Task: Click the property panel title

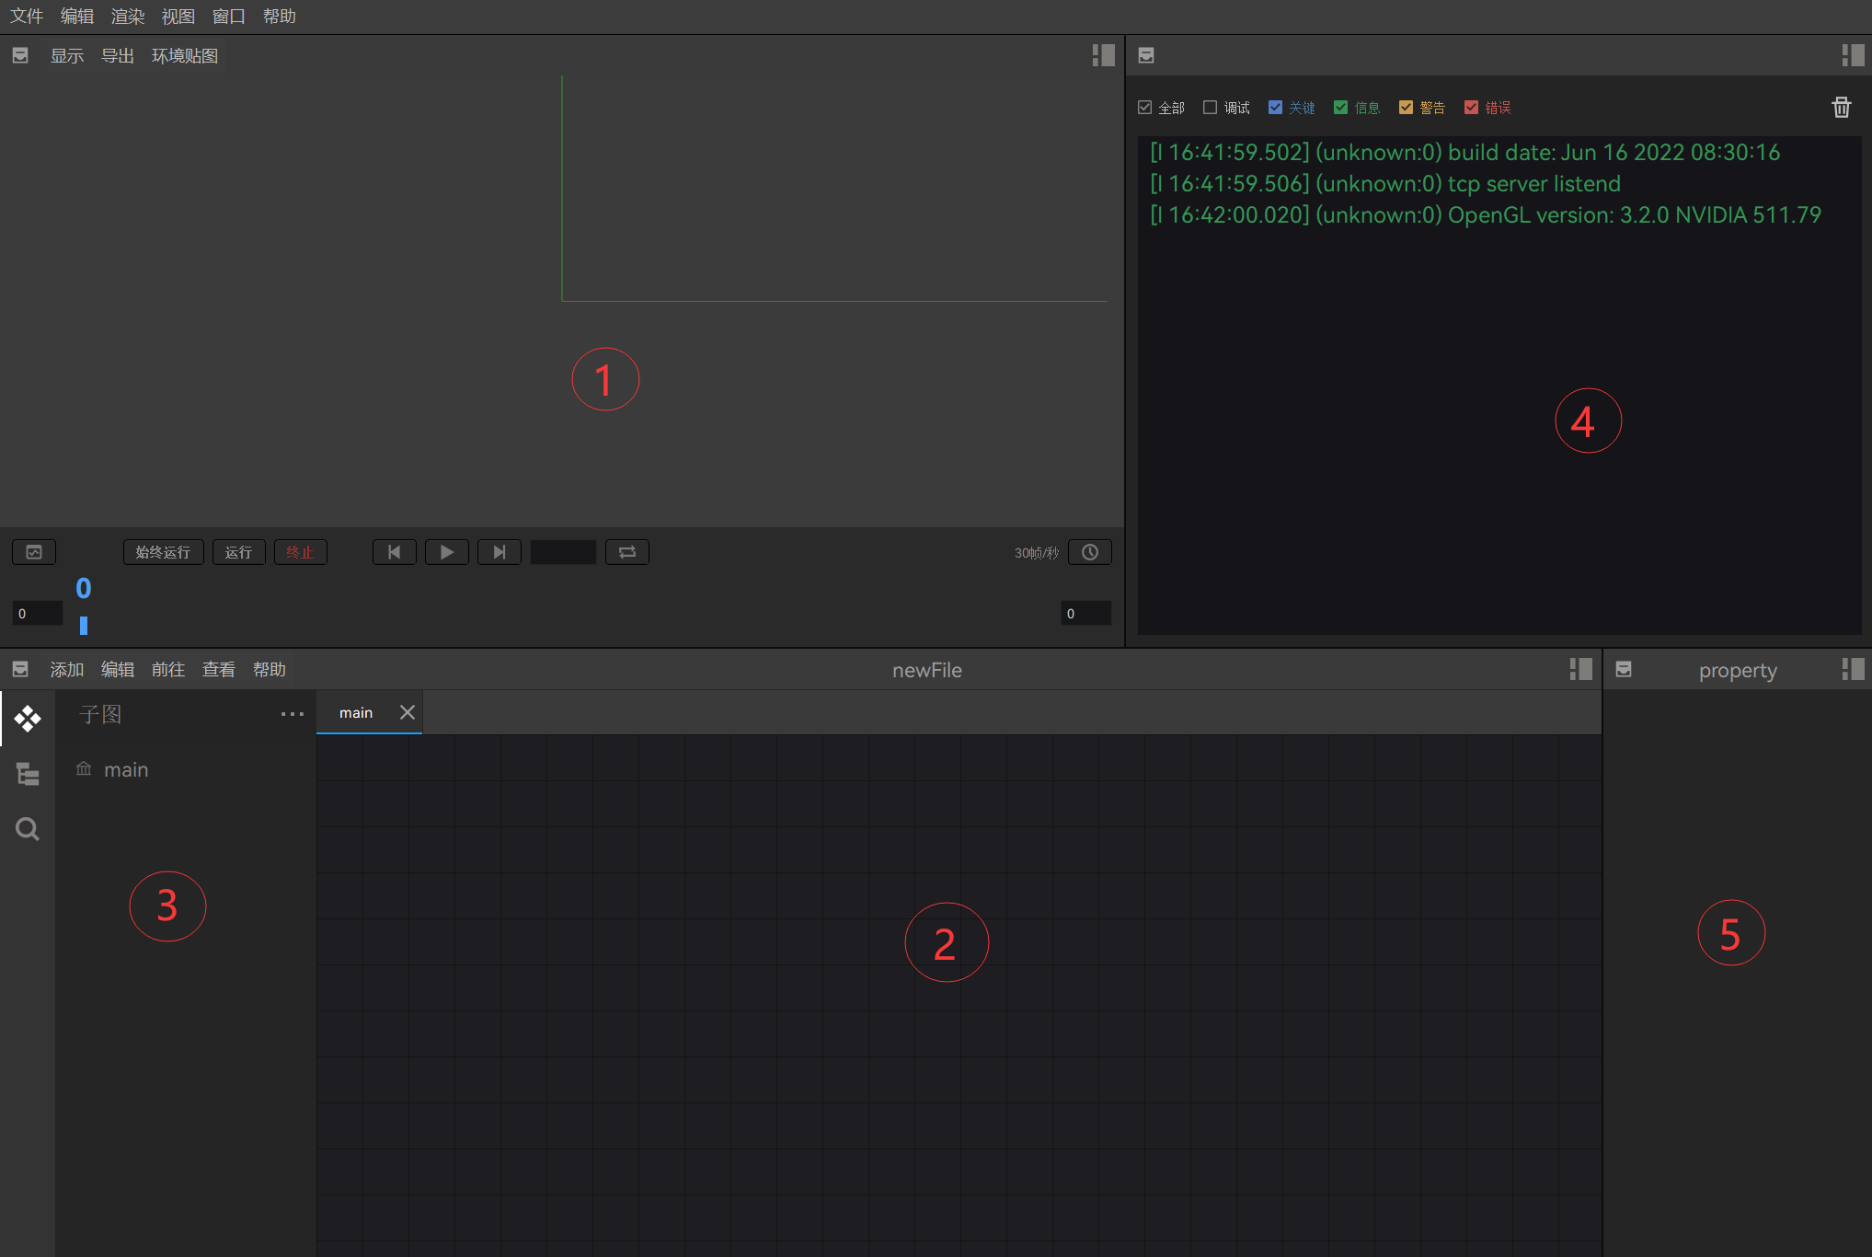Action: (1738, 671)
